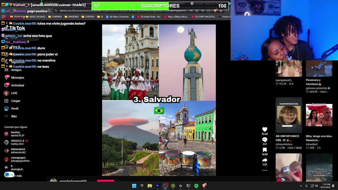The height and width of the screenshot is (190, 338).
Task: Open Brave browser from taskbar
Action: (204, 186)
